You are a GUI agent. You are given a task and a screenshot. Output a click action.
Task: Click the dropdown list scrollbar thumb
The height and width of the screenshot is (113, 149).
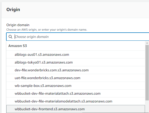[x=147, y=73]
